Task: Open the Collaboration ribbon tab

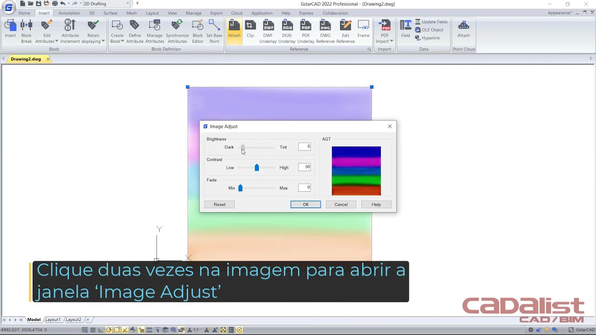Action: (x=335, y=13)
